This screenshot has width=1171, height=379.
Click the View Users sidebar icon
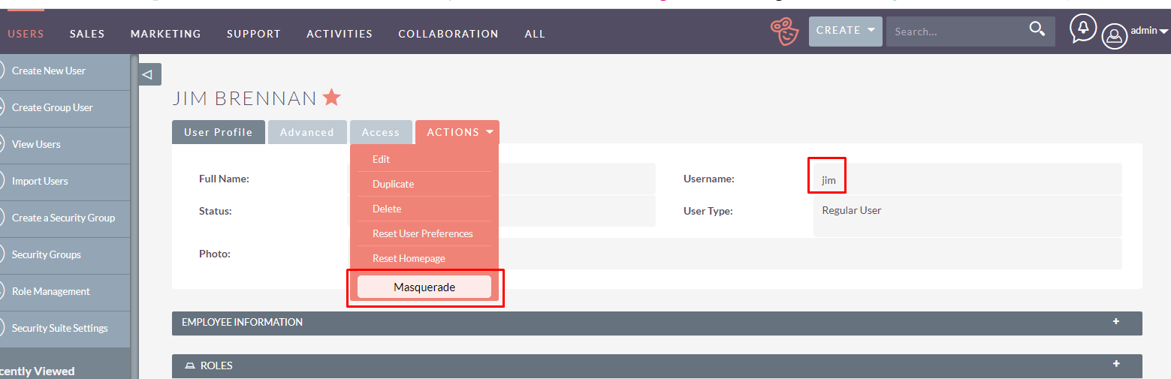pos(2,144)
